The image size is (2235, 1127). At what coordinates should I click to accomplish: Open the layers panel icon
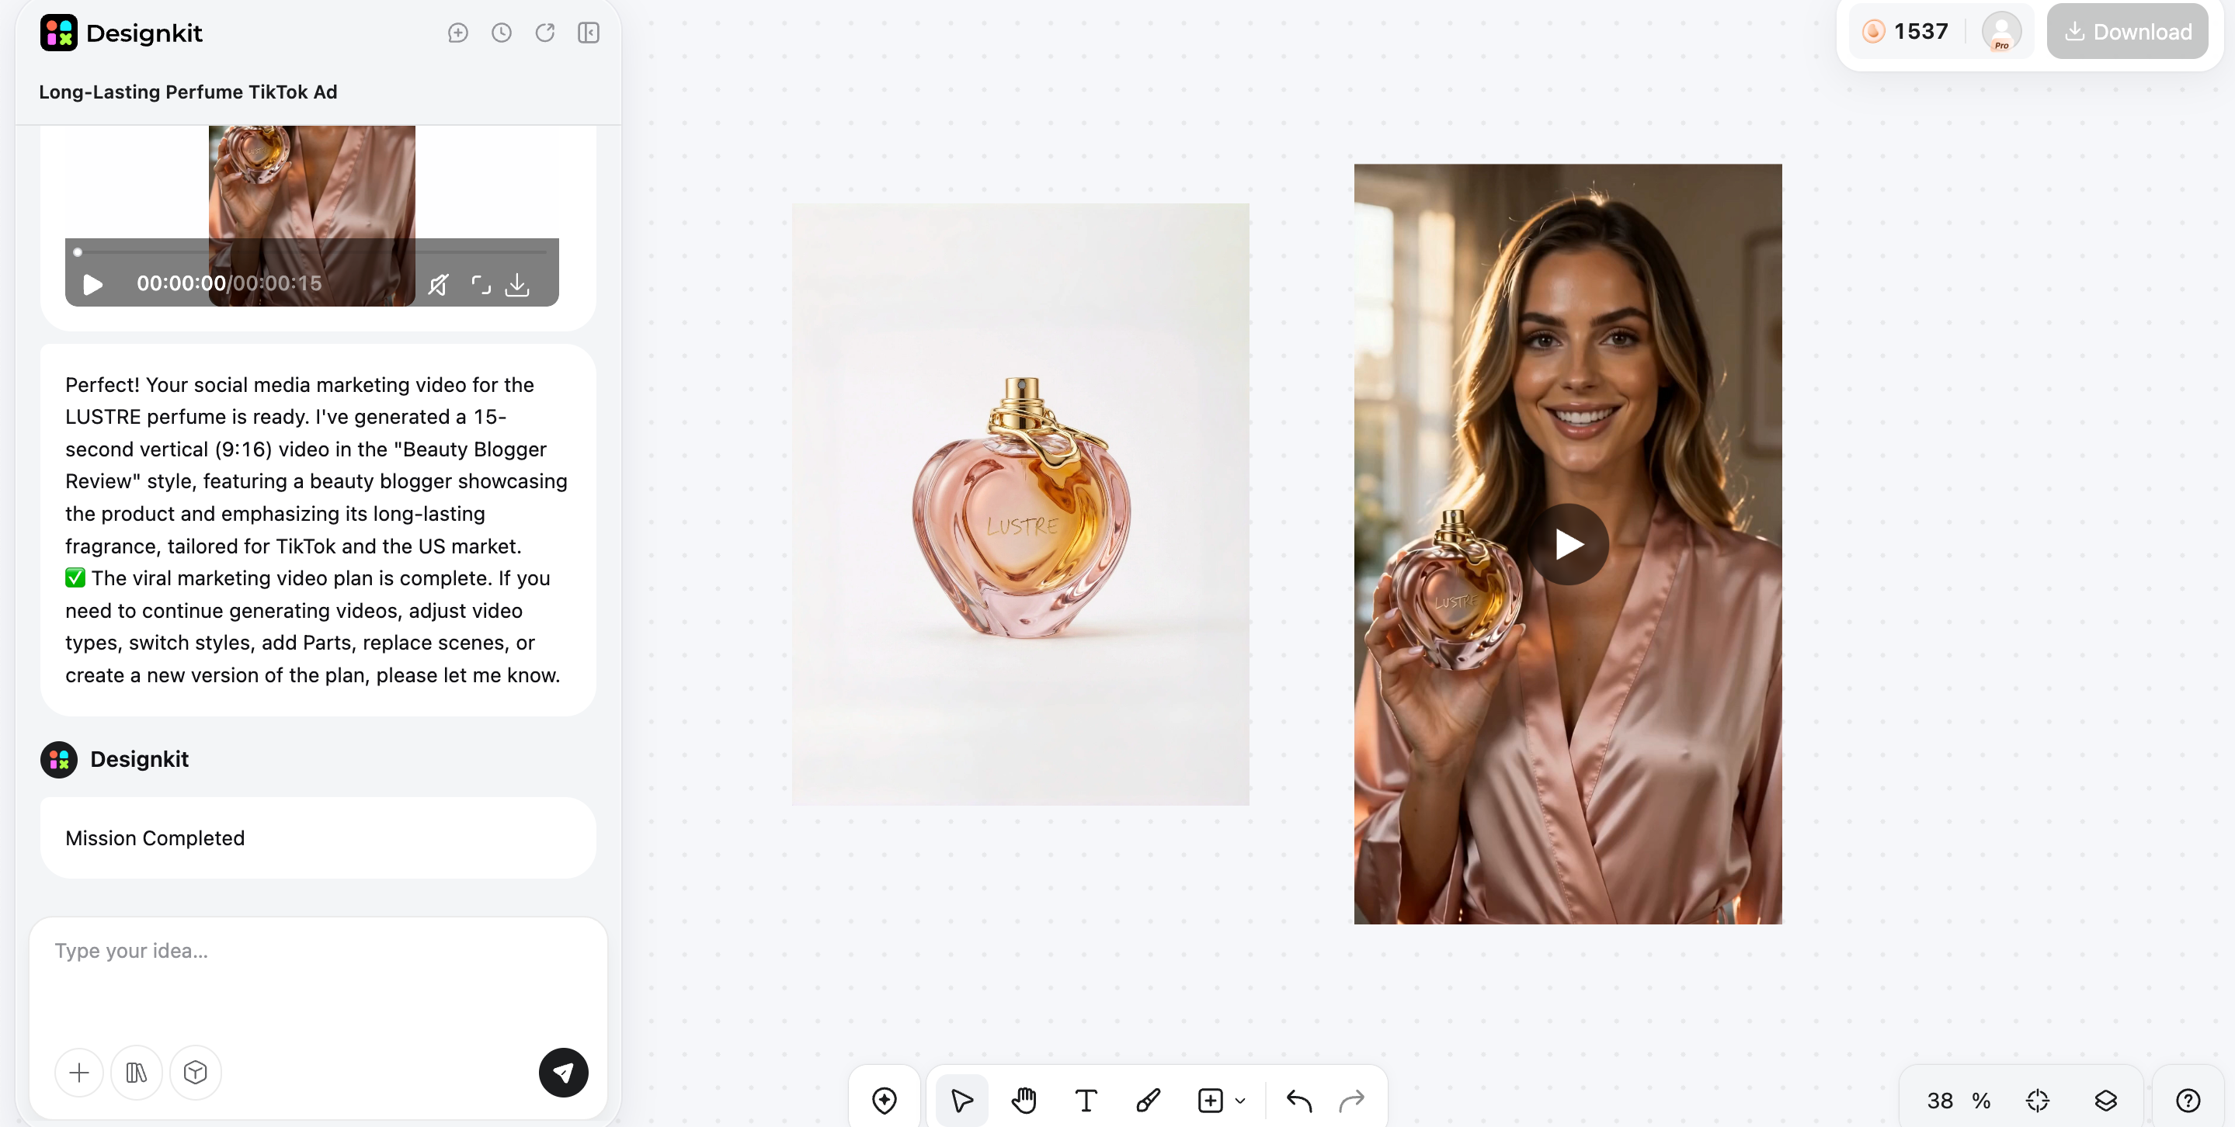coord(2106,1100)
